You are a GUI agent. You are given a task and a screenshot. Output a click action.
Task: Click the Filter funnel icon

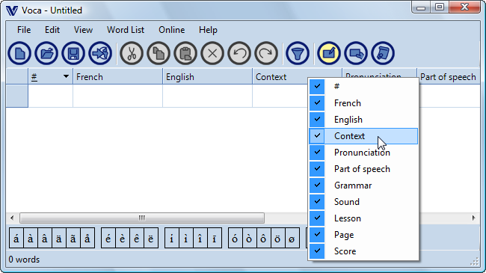click(298, 53)
